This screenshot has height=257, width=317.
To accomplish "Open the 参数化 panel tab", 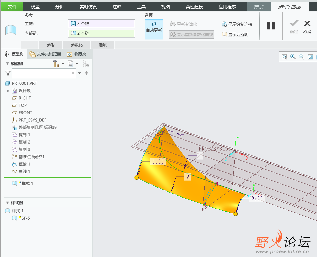I will [x=77, y=45].
